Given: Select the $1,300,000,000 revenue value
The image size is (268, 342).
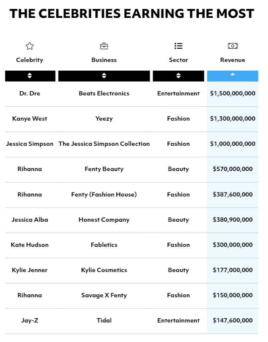Looking at the screenshot, I should (233, 119).
